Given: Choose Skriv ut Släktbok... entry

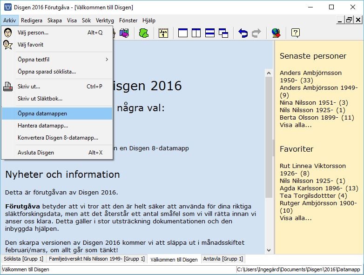Looking at the screenshot, I should click(57, 99).
